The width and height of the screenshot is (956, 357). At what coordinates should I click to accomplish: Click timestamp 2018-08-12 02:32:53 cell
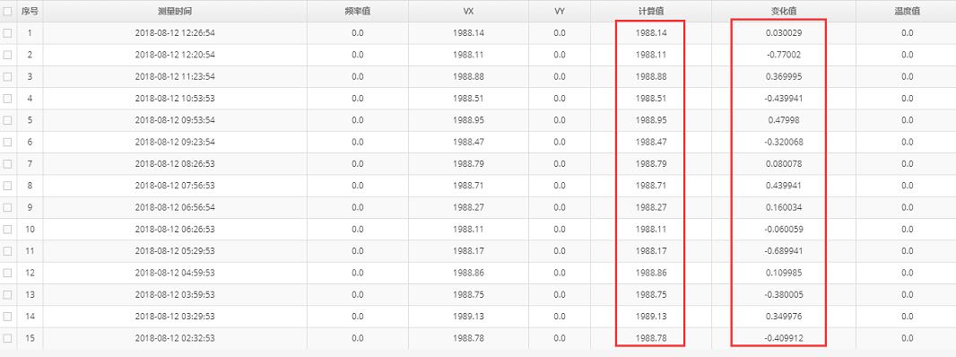click(x=175, y=338)
